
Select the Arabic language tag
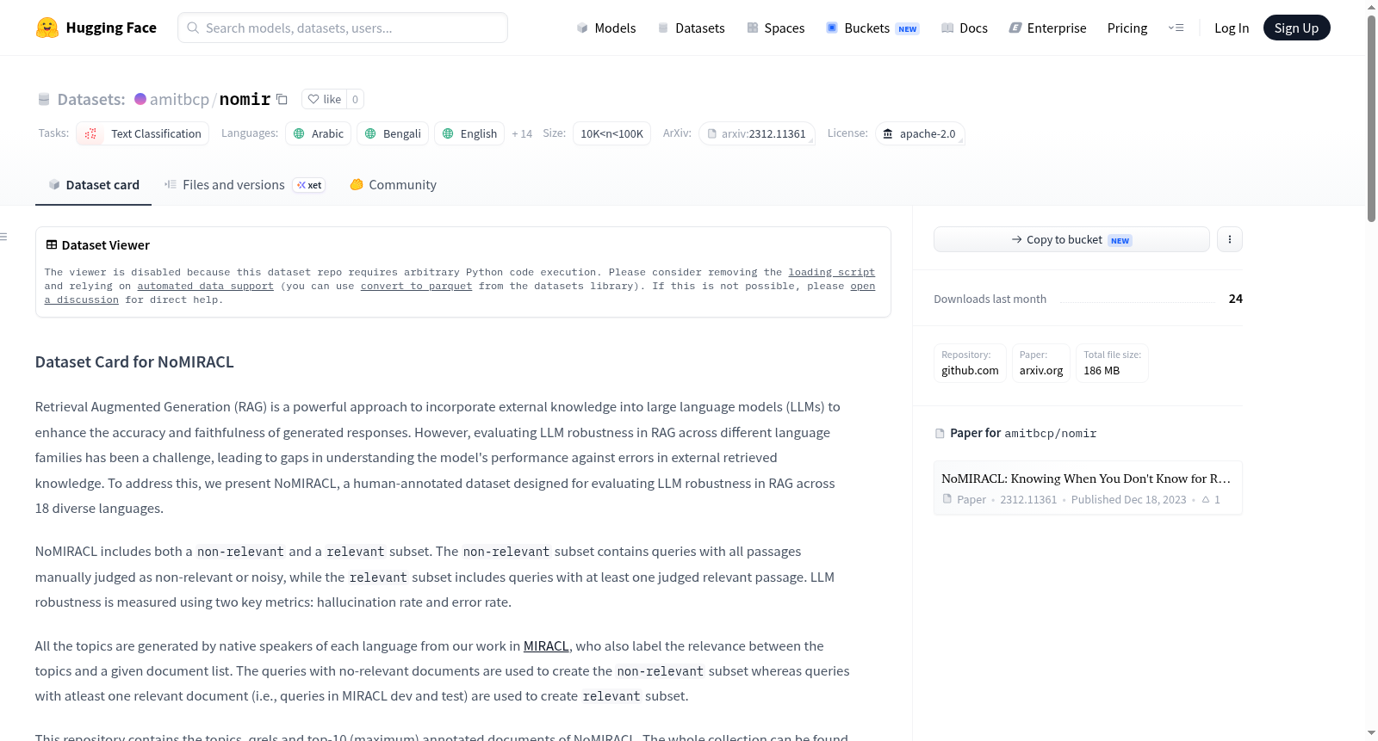tap(319, 133)
